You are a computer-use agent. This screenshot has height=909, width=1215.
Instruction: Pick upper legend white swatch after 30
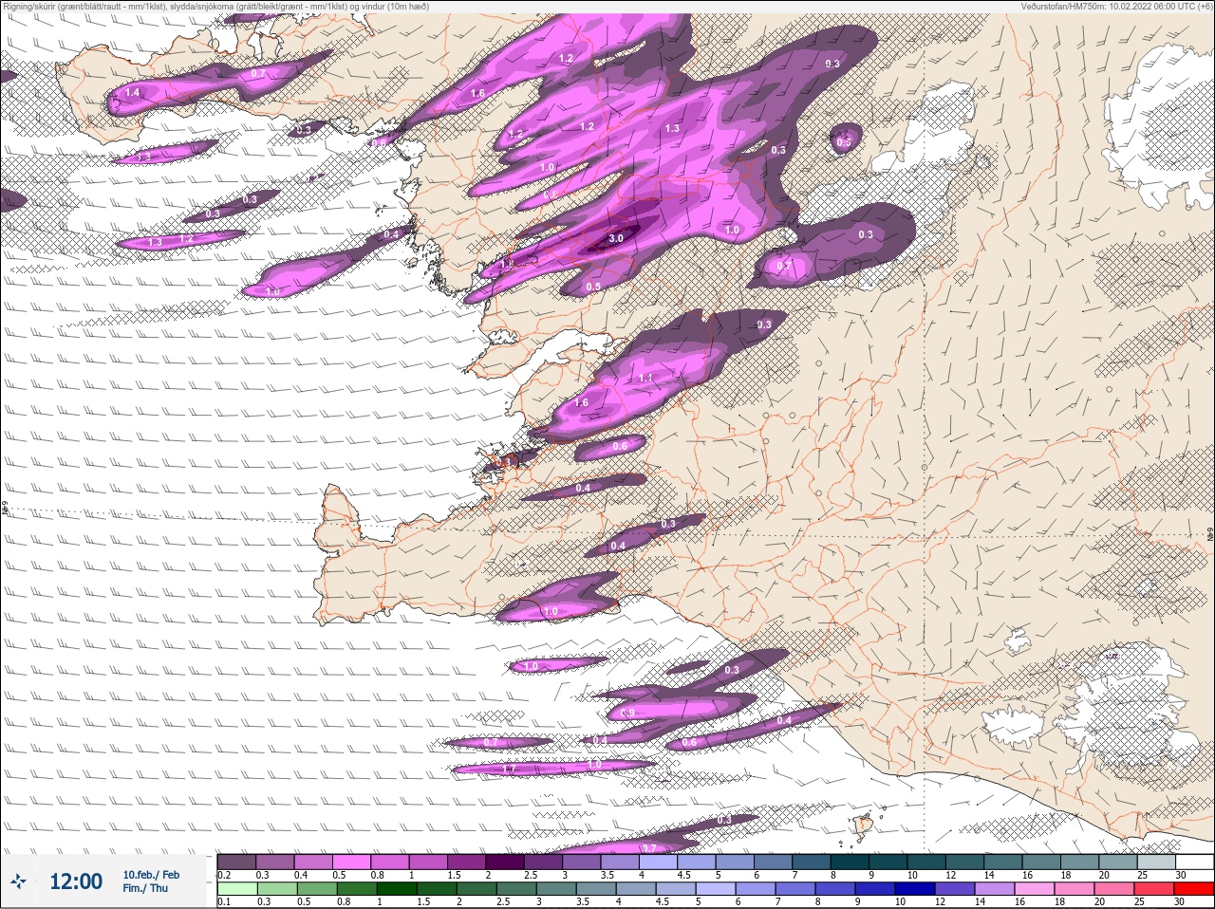1194,862
